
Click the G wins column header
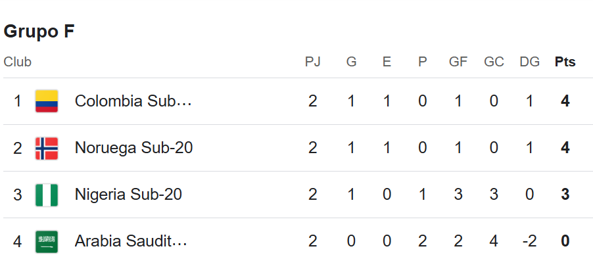pos(351,62)
